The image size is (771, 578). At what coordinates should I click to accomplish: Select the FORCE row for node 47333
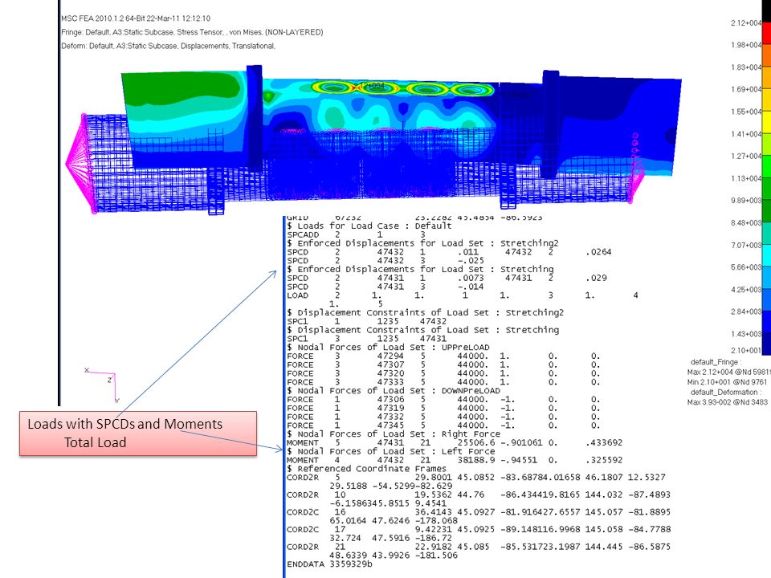(443, 382)
